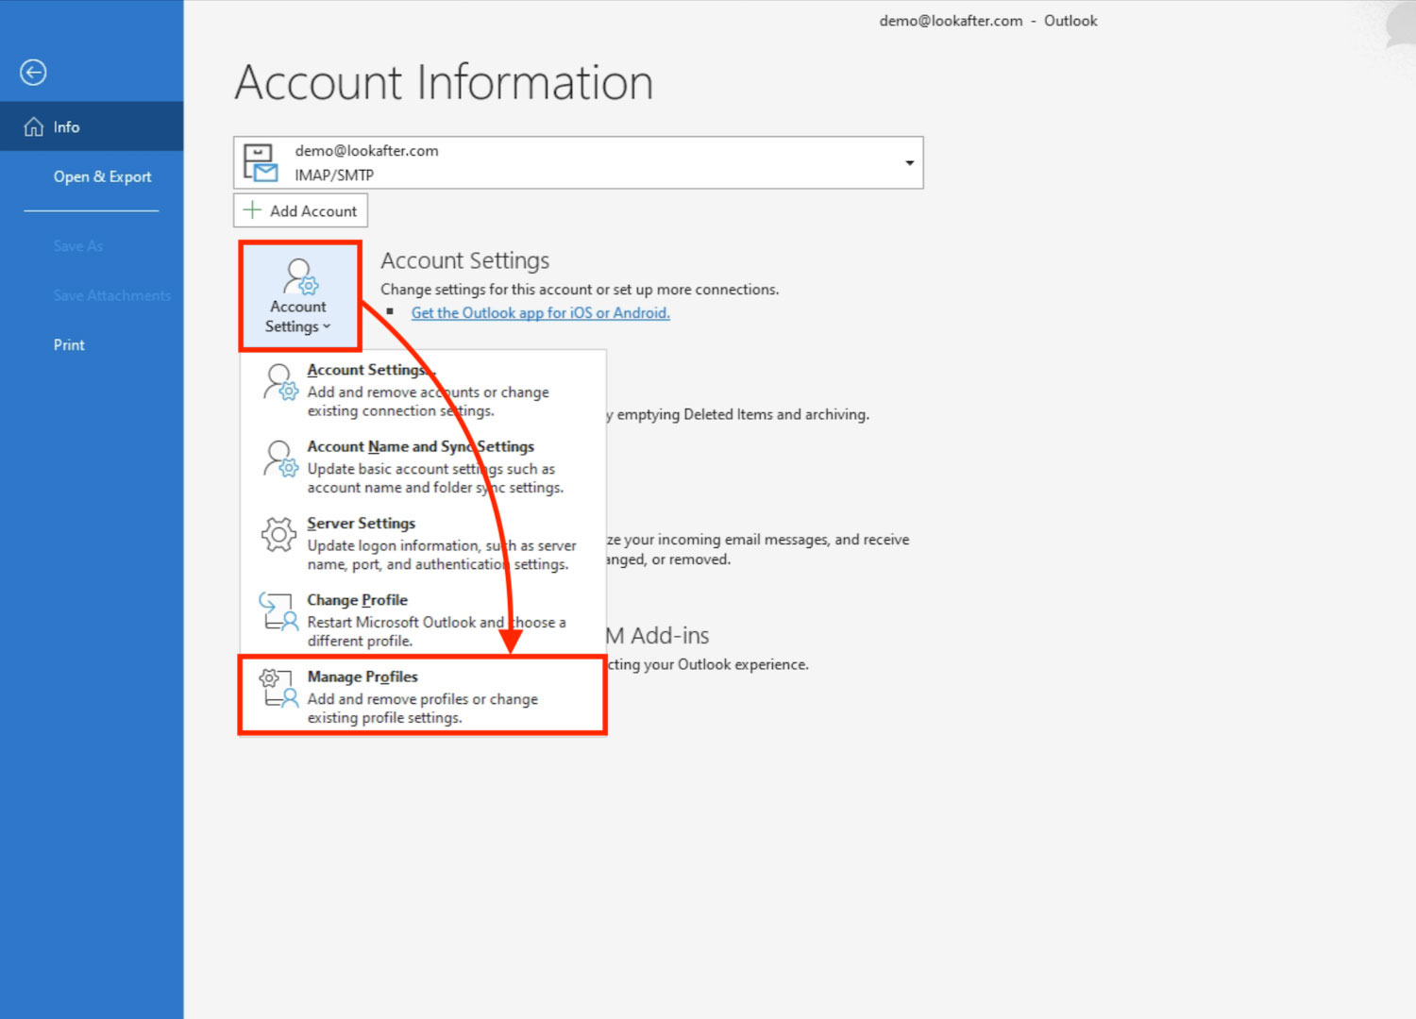Choose Change Profile from the dropdown menu
The width and height of the screenshot is (1416, 1019).
click(357, 600)
